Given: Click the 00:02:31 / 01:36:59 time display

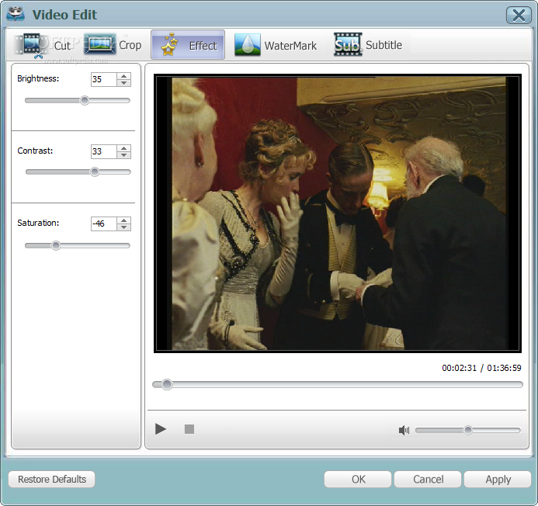Looking at the screenshot, I should tap(481, 368).
